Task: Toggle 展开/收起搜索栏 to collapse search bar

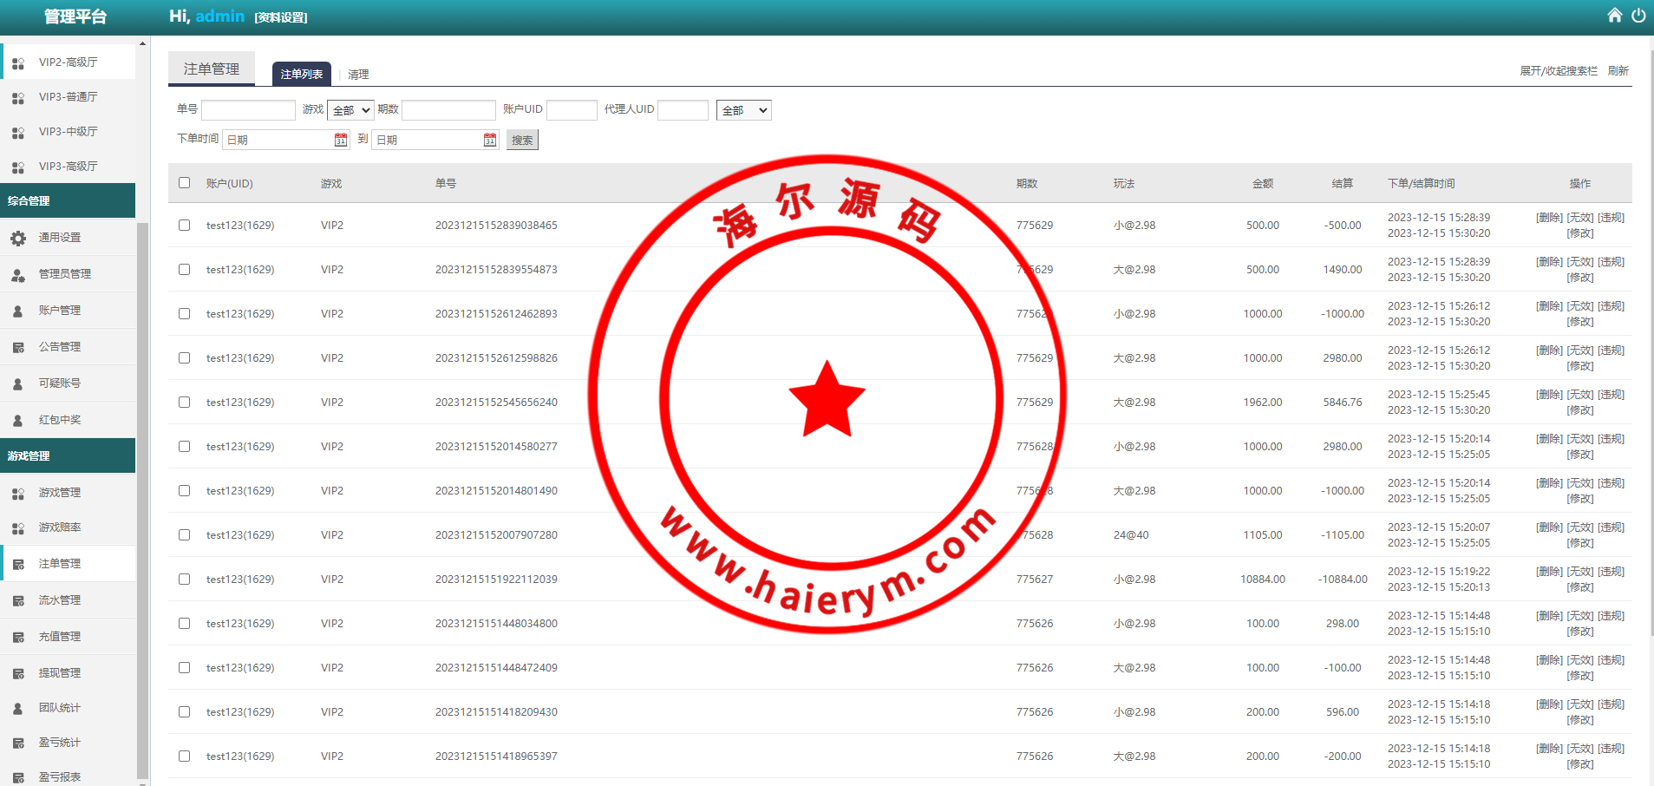Action: (1558, 71)
